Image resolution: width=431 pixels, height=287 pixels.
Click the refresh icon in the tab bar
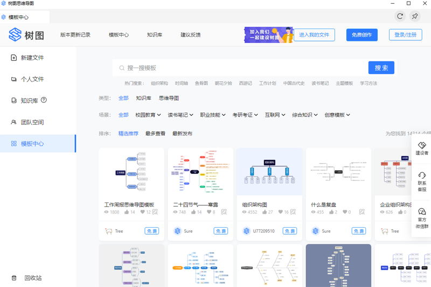tap(400, 17)
